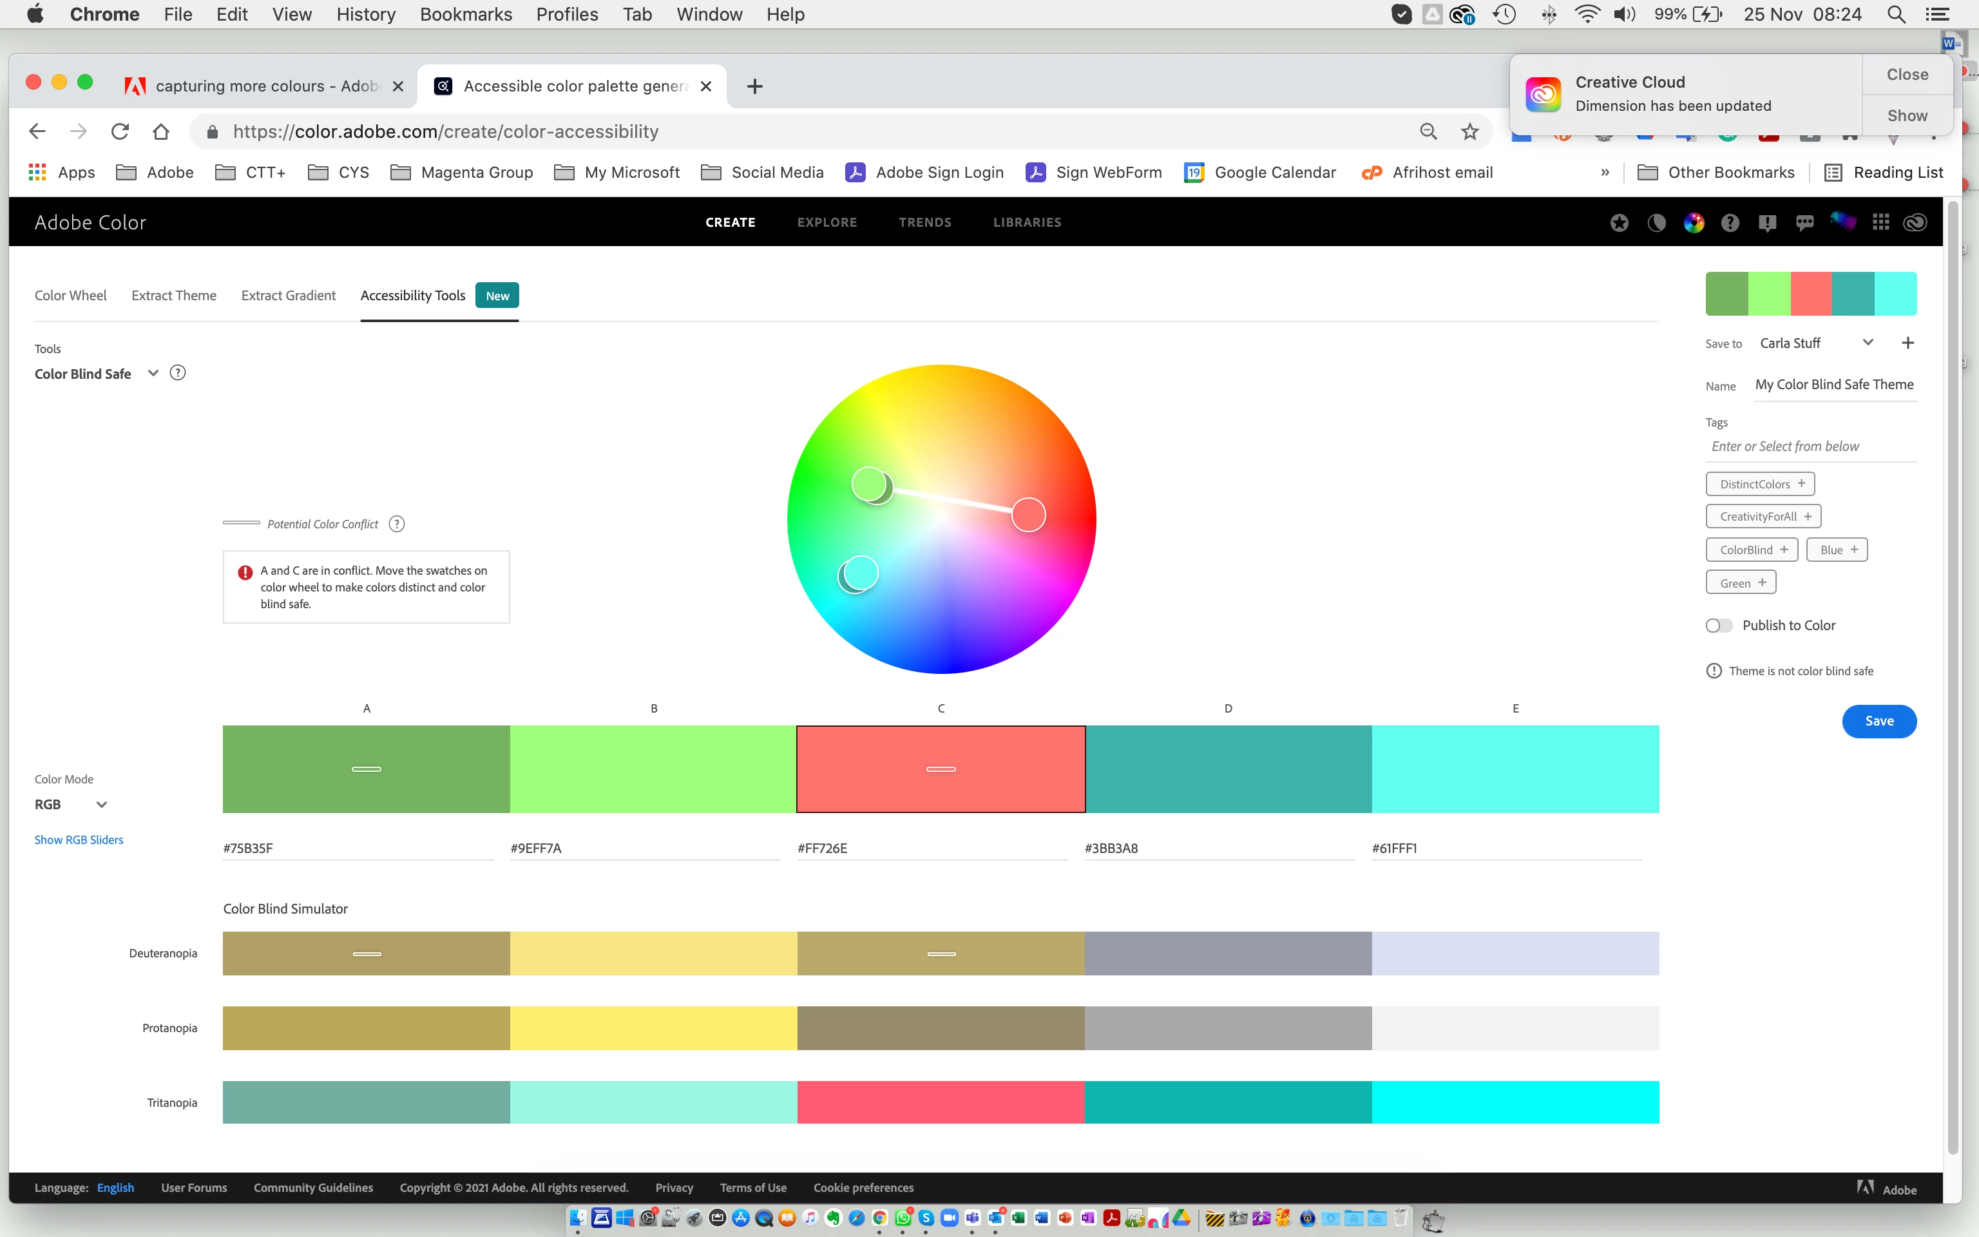Image resolution: width=1979 pixels, height=1237 pixels.
Task: Click the Creative Cloud icon in header
Action: (x=1915, y=222)
